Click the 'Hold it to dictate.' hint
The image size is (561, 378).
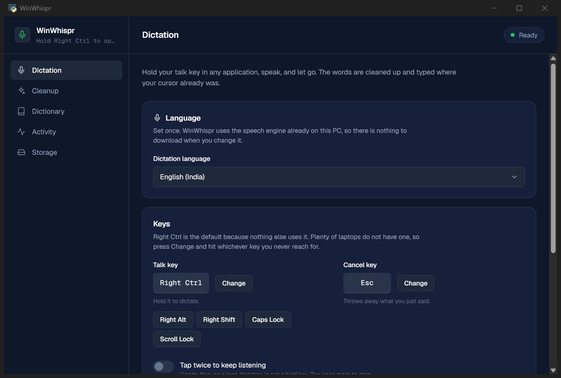pos(176,301)
